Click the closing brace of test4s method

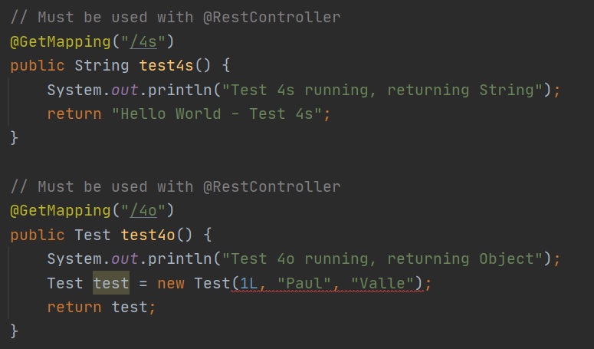(14, 137)
